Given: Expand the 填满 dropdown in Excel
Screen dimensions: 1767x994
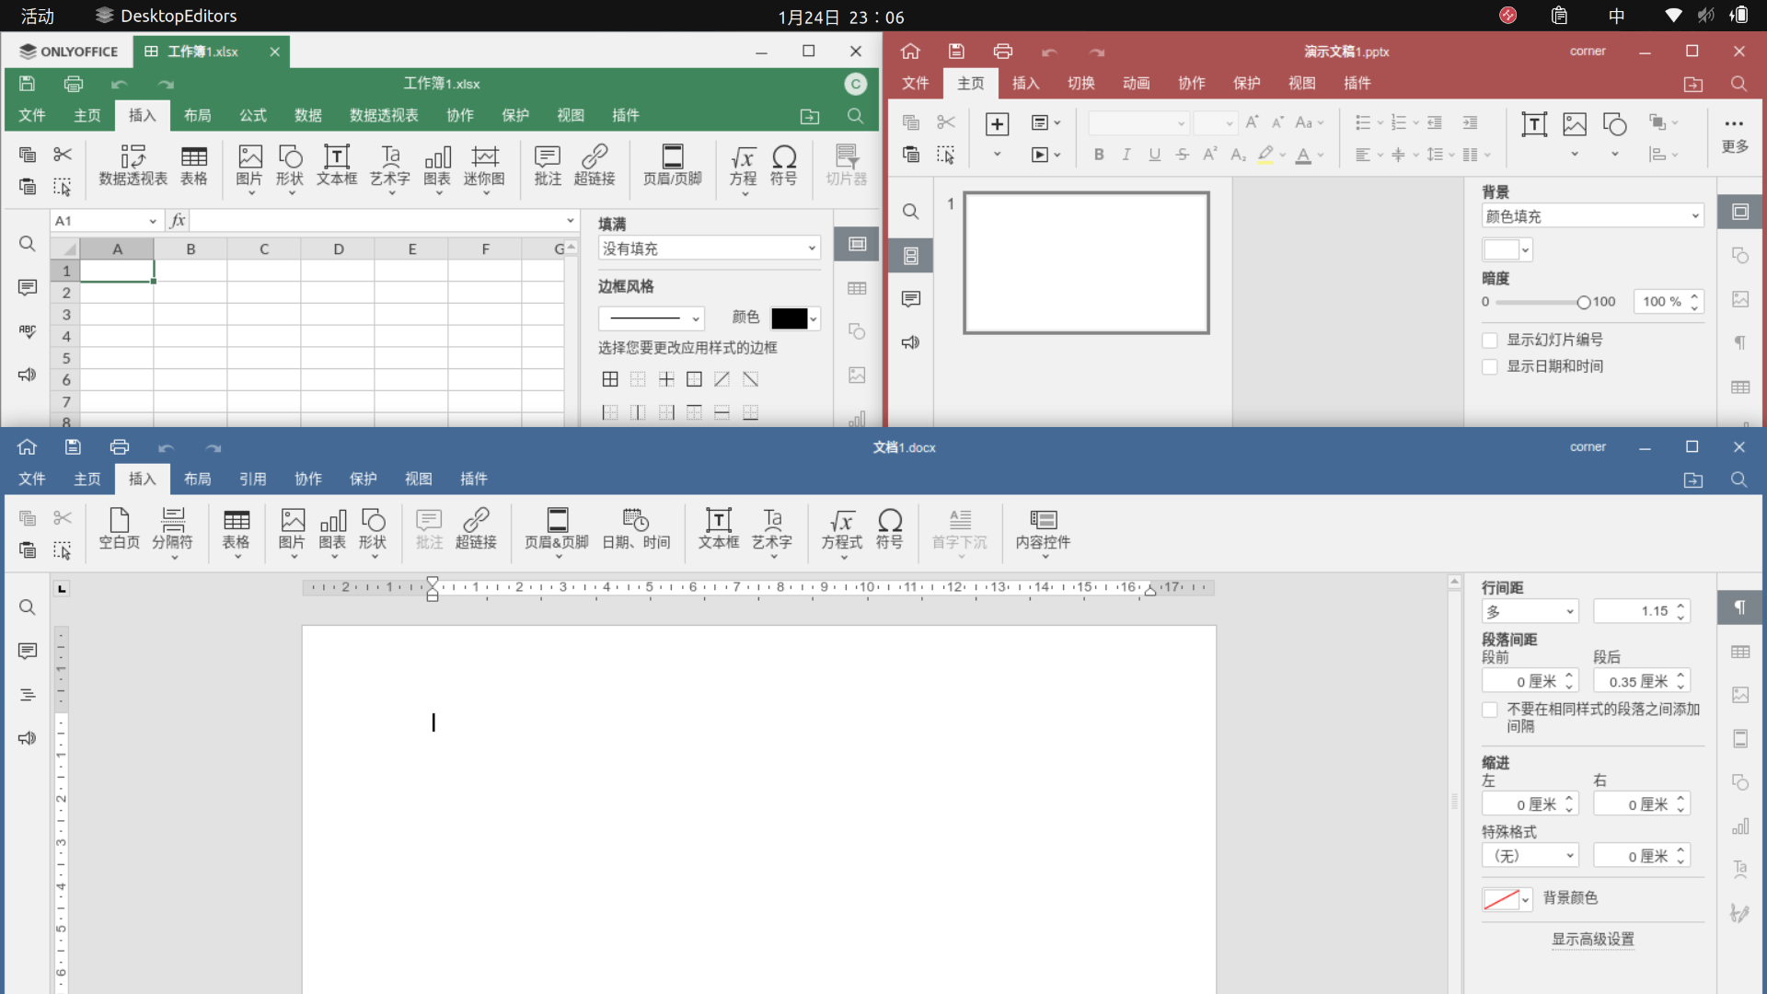Looking at the screenshot, I should 811,248.
